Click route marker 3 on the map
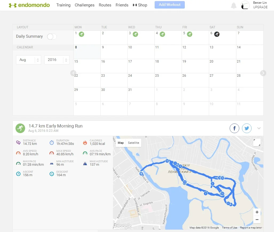Viewport: 274px width, 232px height. tap(206, 193)
